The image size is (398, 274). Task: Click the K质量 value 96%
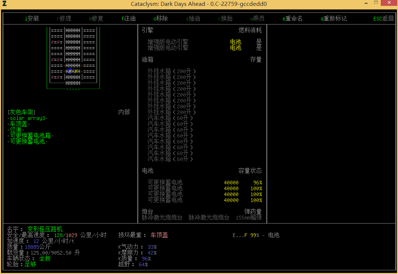tap(146, 259)
